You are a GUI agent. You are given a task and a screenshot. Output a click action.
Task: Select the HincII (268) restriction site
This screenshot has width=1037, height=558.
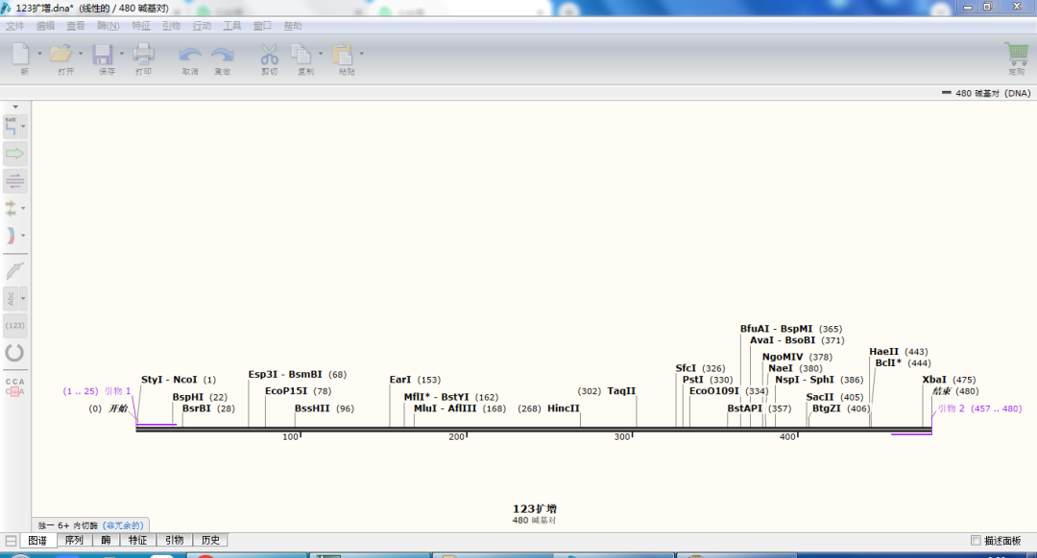click(x=548, y=408)
